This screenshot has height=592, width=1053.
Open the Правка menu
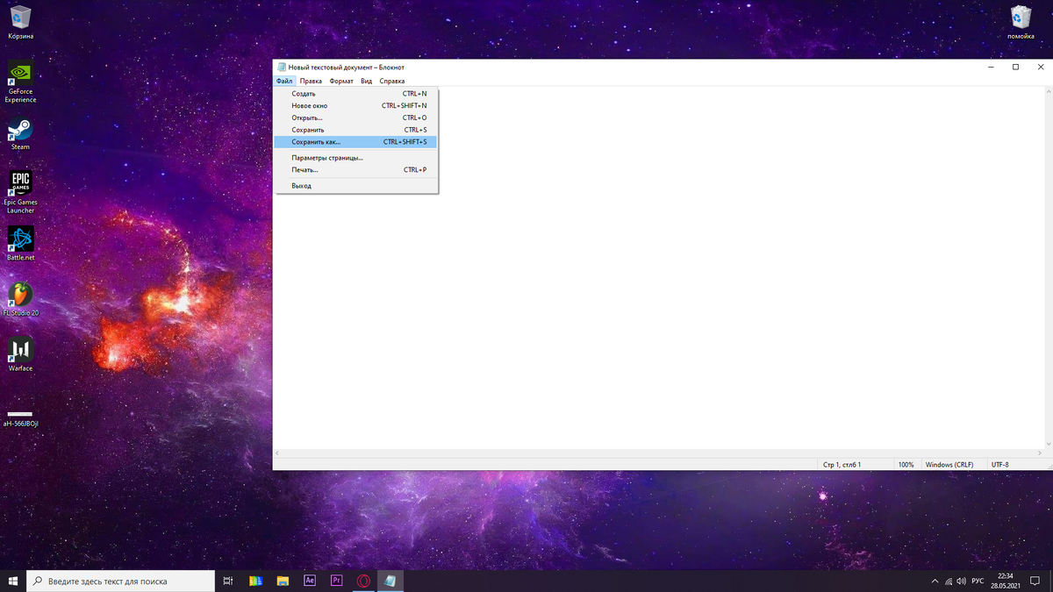tap(311, 81)
